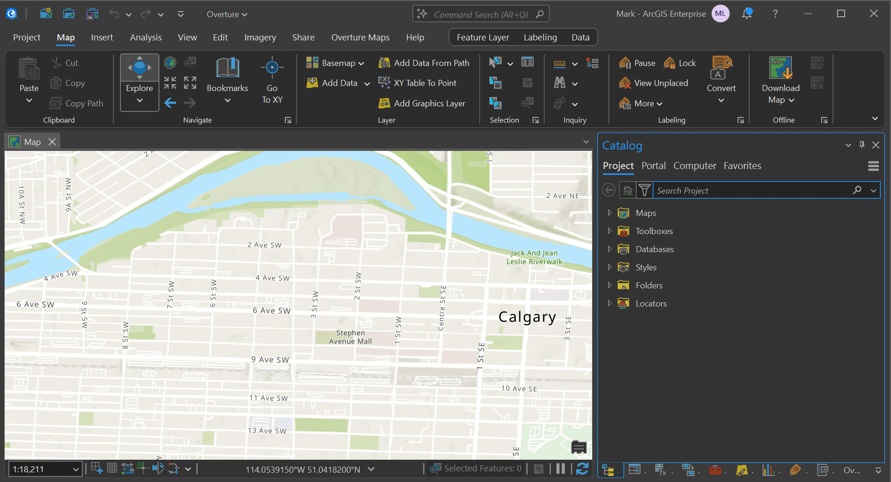Image resolution: width=891 pixels, height=482 pixels.
Task: Open the Symbology pane brush icon
Action: [742, 470]
